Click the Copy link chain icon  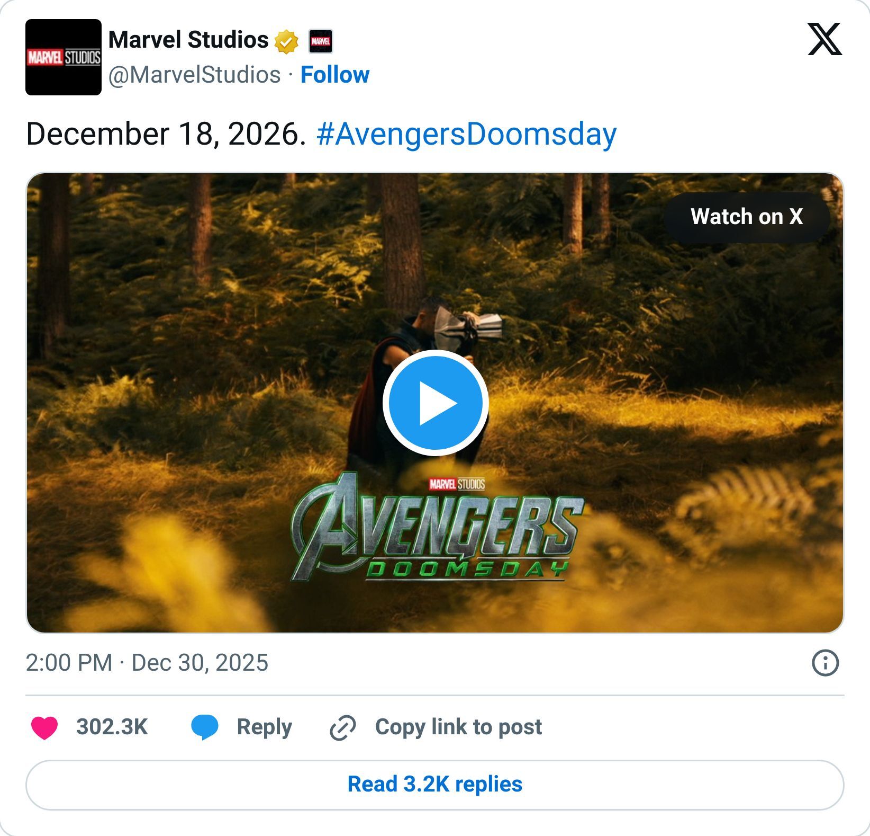coord(342,727)
